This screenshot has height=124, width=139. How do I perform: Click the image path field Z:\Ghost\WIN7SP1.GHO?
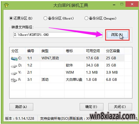click(x=58, y=35)
